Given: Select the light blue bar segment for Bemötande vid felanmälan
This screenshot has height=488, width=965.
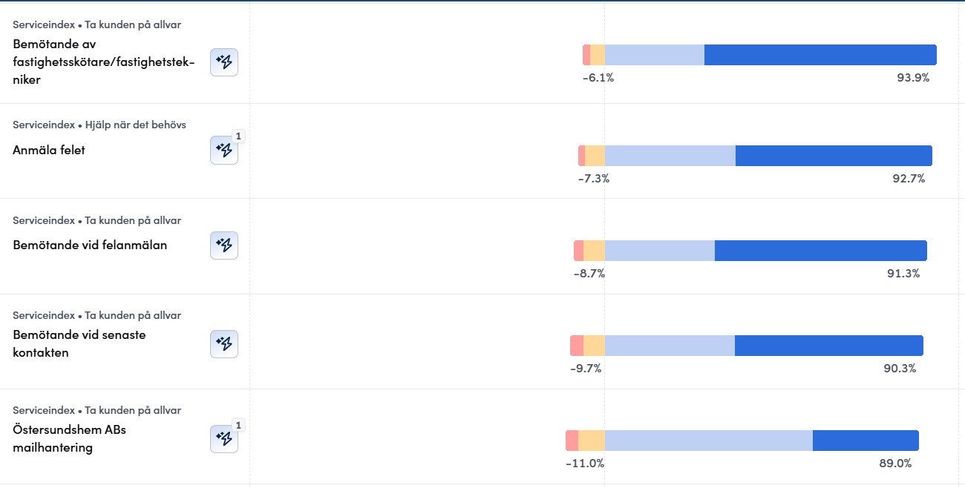Looking at the screenshot, I should coord(659,251).
